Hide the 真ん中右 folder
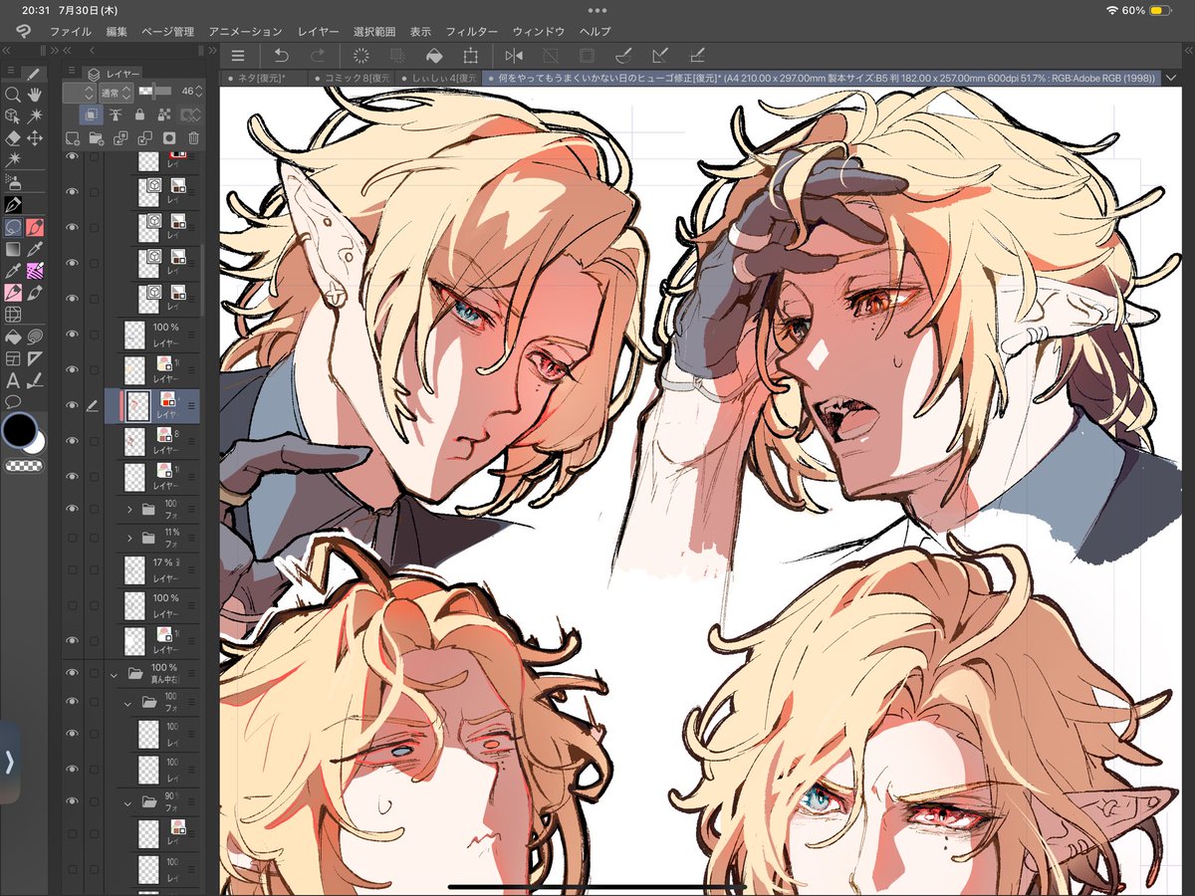The width and height of the screenshot is (1195, 896). click(x=72, y=673)
